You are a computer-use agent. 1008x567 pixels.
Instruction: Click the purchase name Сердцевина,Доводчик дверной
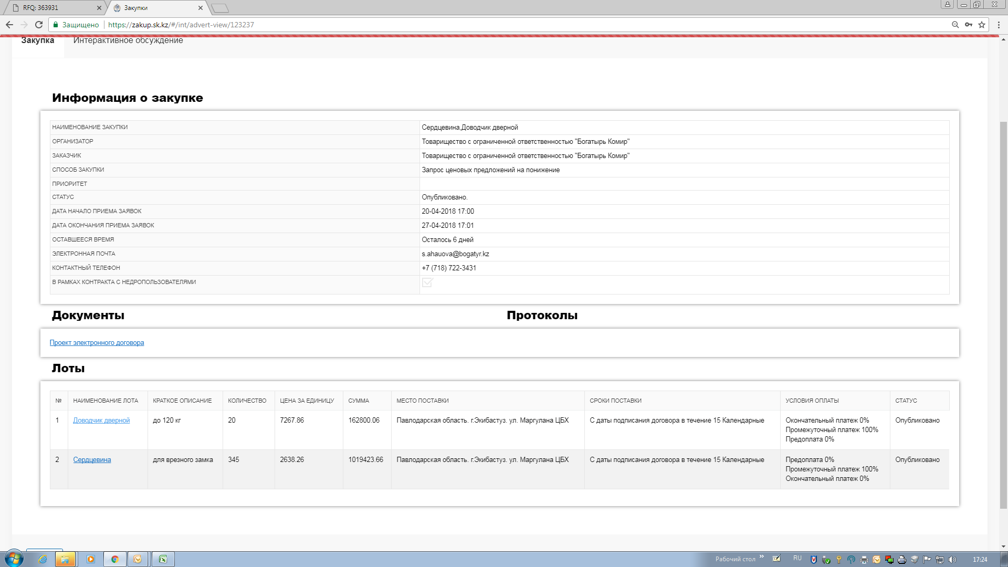[470, 128]
